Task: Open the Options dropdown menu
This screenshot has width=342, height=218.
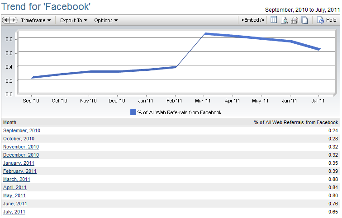Action: coord(106,20)
